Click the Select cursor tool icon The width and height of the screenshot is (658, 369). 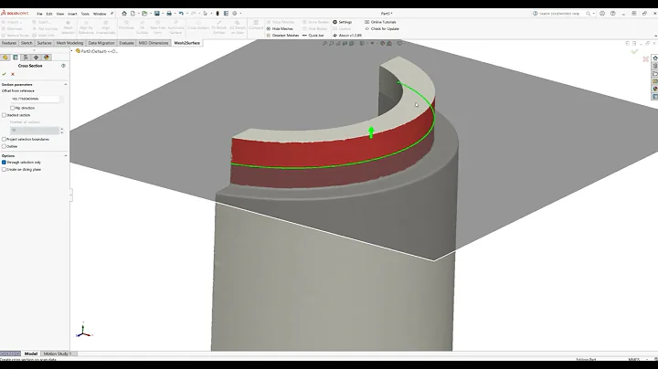pos(206,14)
